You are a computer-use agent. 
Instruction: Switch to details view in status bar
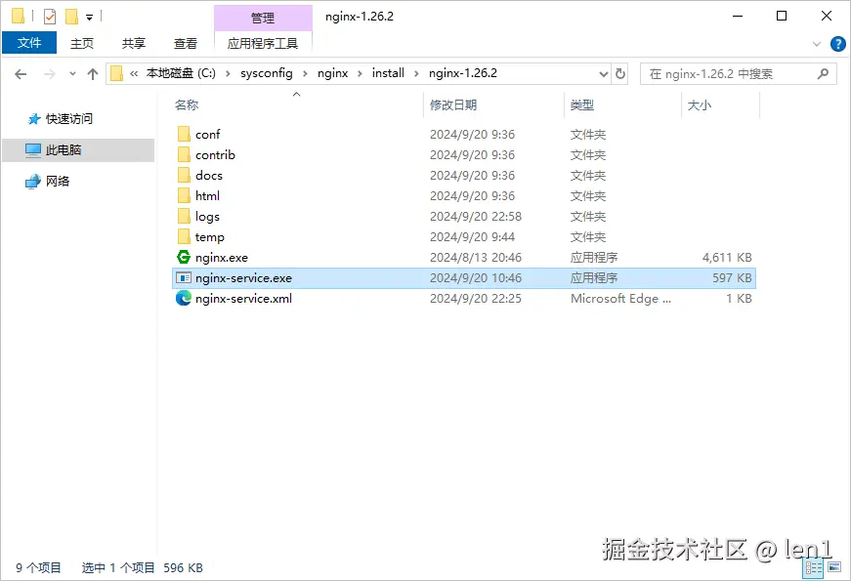pos(813,568)
